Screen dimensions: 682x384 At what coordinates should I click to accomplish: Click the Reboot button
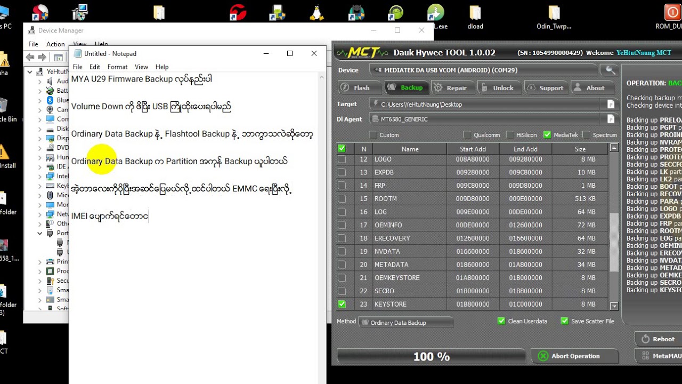[658, 339]
